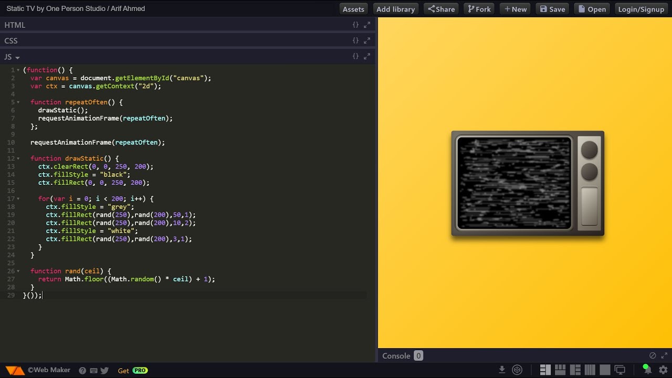Maximize the JS editor pane
Image resolution: width=672 pixels, height=378 pixels.
(x=367, y=56)
